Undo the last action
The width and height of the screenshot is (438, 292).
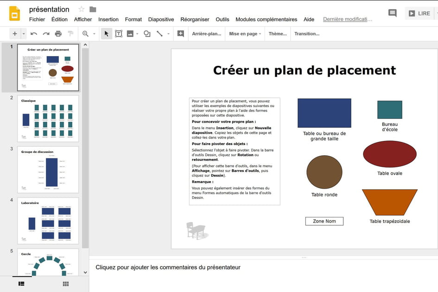34,34
